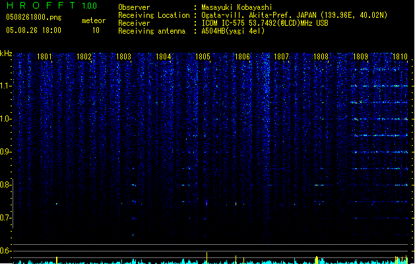The image size is (415, 264).
Task: Click the kHz axis unit label
Action: (6, 53)
